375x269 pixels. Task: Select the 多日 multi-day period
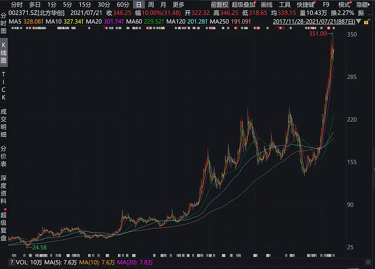tap(35, 5)
